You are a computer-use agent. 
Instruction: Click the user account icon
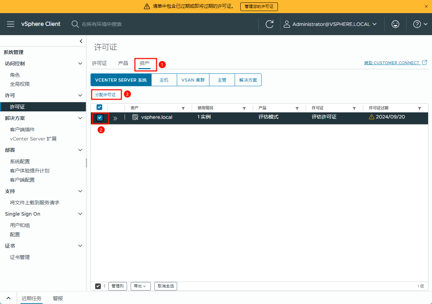click(286, 24)
